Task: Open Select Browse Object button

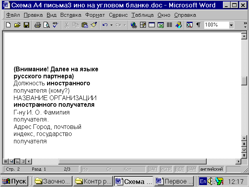Action: 244,150
